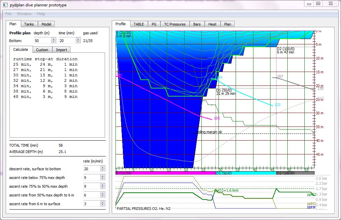Click the total time value 58
The height and width of the screenshot is (220, 341).
[61, 145]
